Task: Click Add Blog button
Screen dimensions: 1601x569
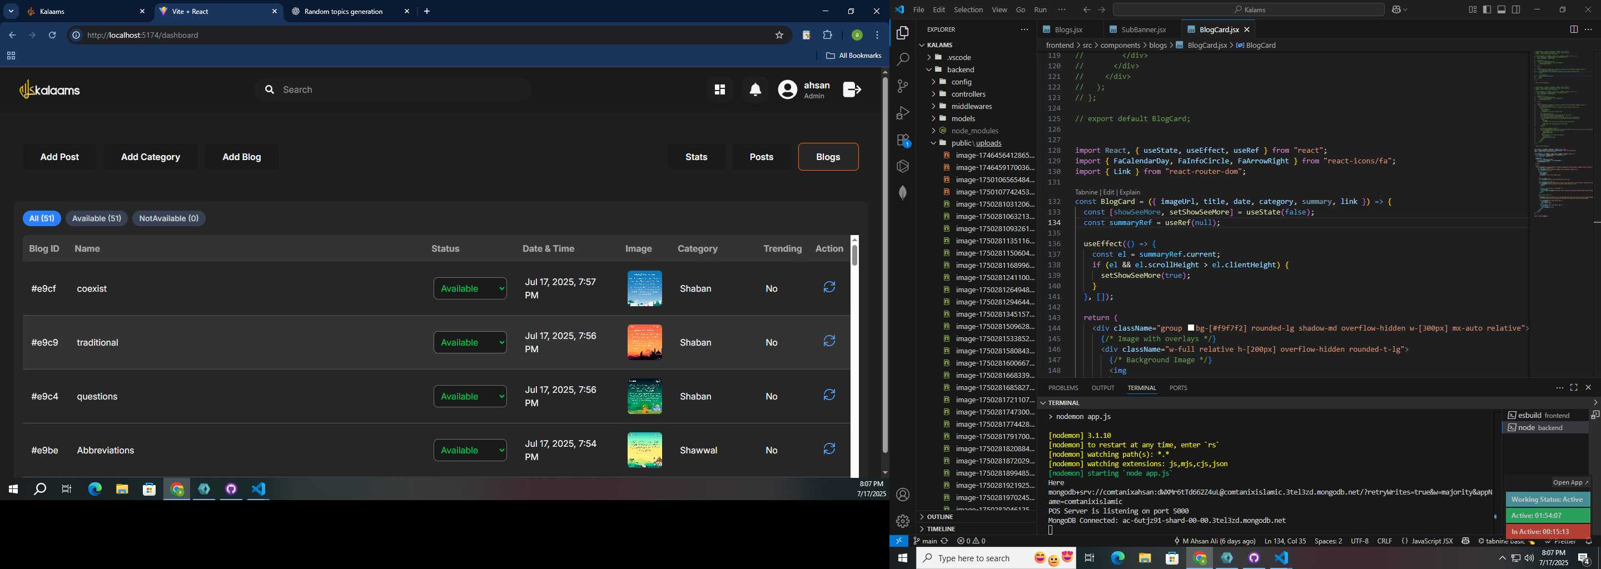Action: pyautogui.click(x=242, y=157)
